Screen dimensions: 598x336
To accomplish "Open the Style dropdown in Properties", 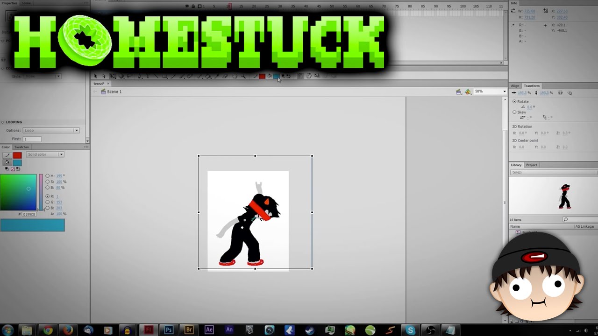I will click(43, 76).
